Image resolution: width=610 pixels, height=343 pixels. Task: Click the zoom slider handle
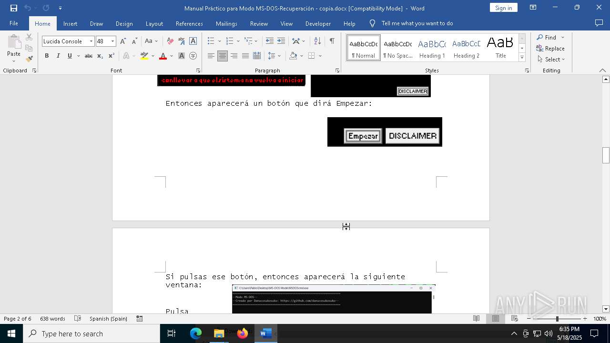pyautogui.click(x=557, y=319)
